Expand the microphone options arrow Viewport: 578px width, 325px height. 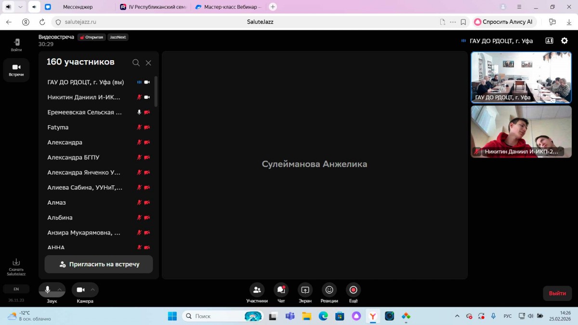[x=60, y=290]
